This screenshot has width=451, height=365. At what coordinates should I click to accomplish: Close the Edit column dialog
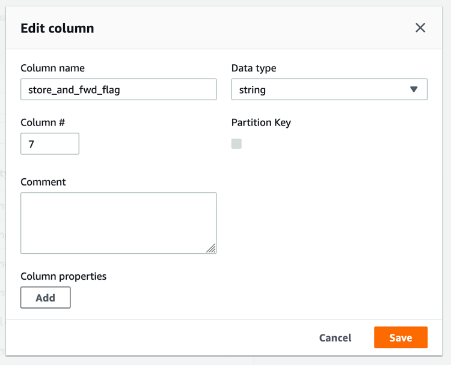coord(420,28)
